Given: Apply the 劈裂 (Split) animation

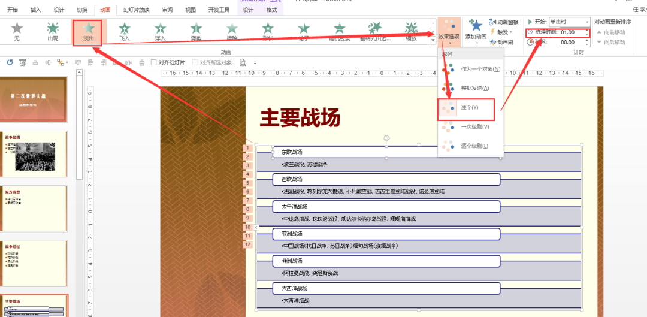Looking at the screenshot, I should tap(196, 32).
